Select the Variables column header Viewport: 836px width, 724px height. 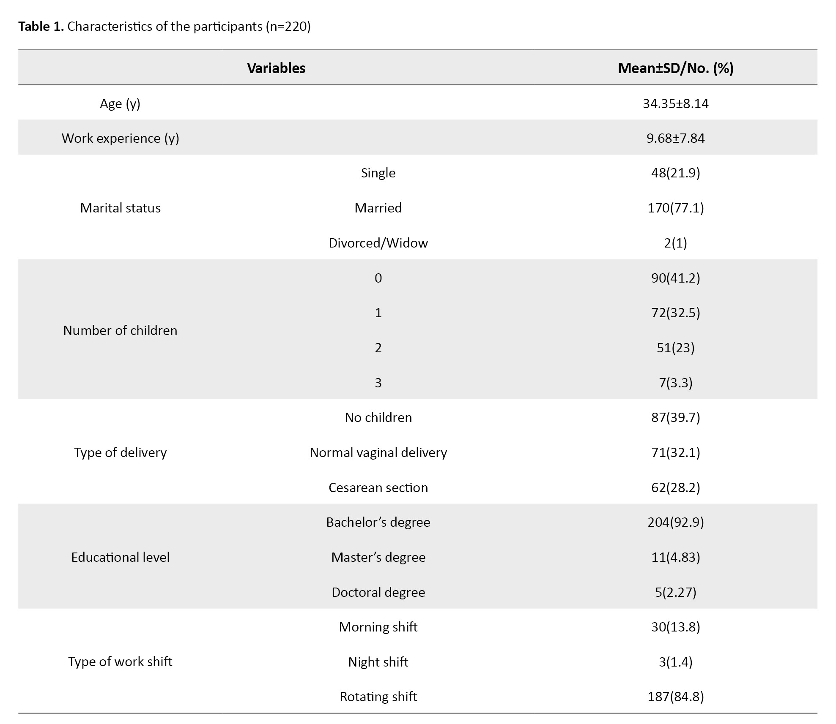(x=276, y=68)
